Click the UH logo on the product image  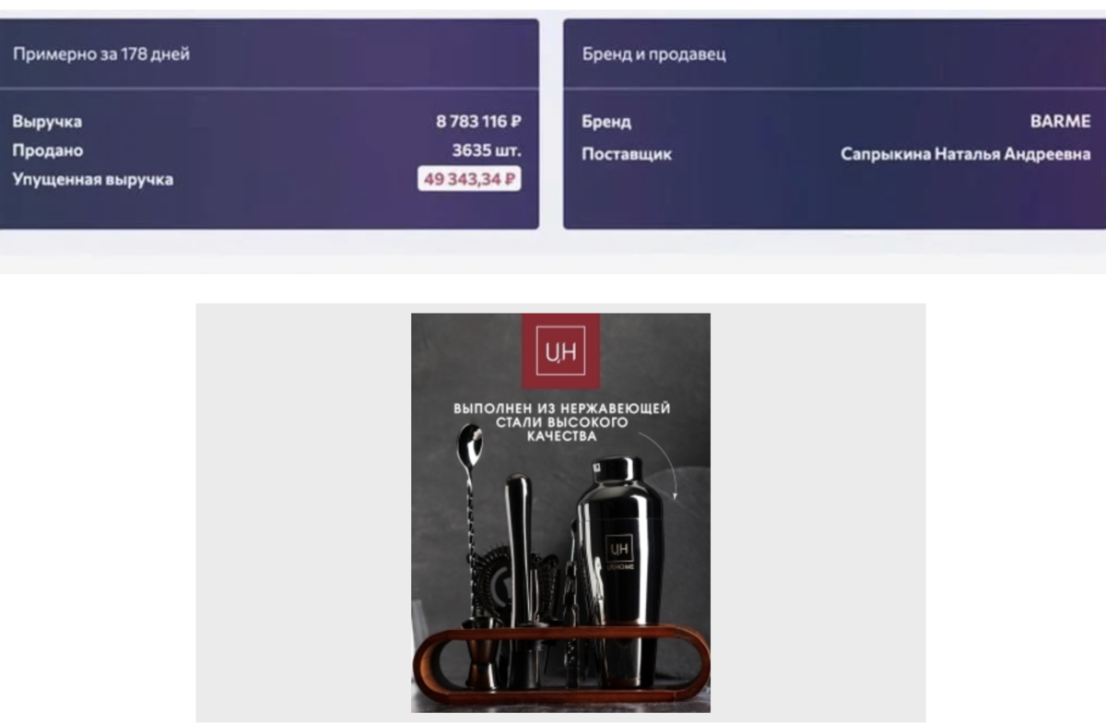(560, 351)
